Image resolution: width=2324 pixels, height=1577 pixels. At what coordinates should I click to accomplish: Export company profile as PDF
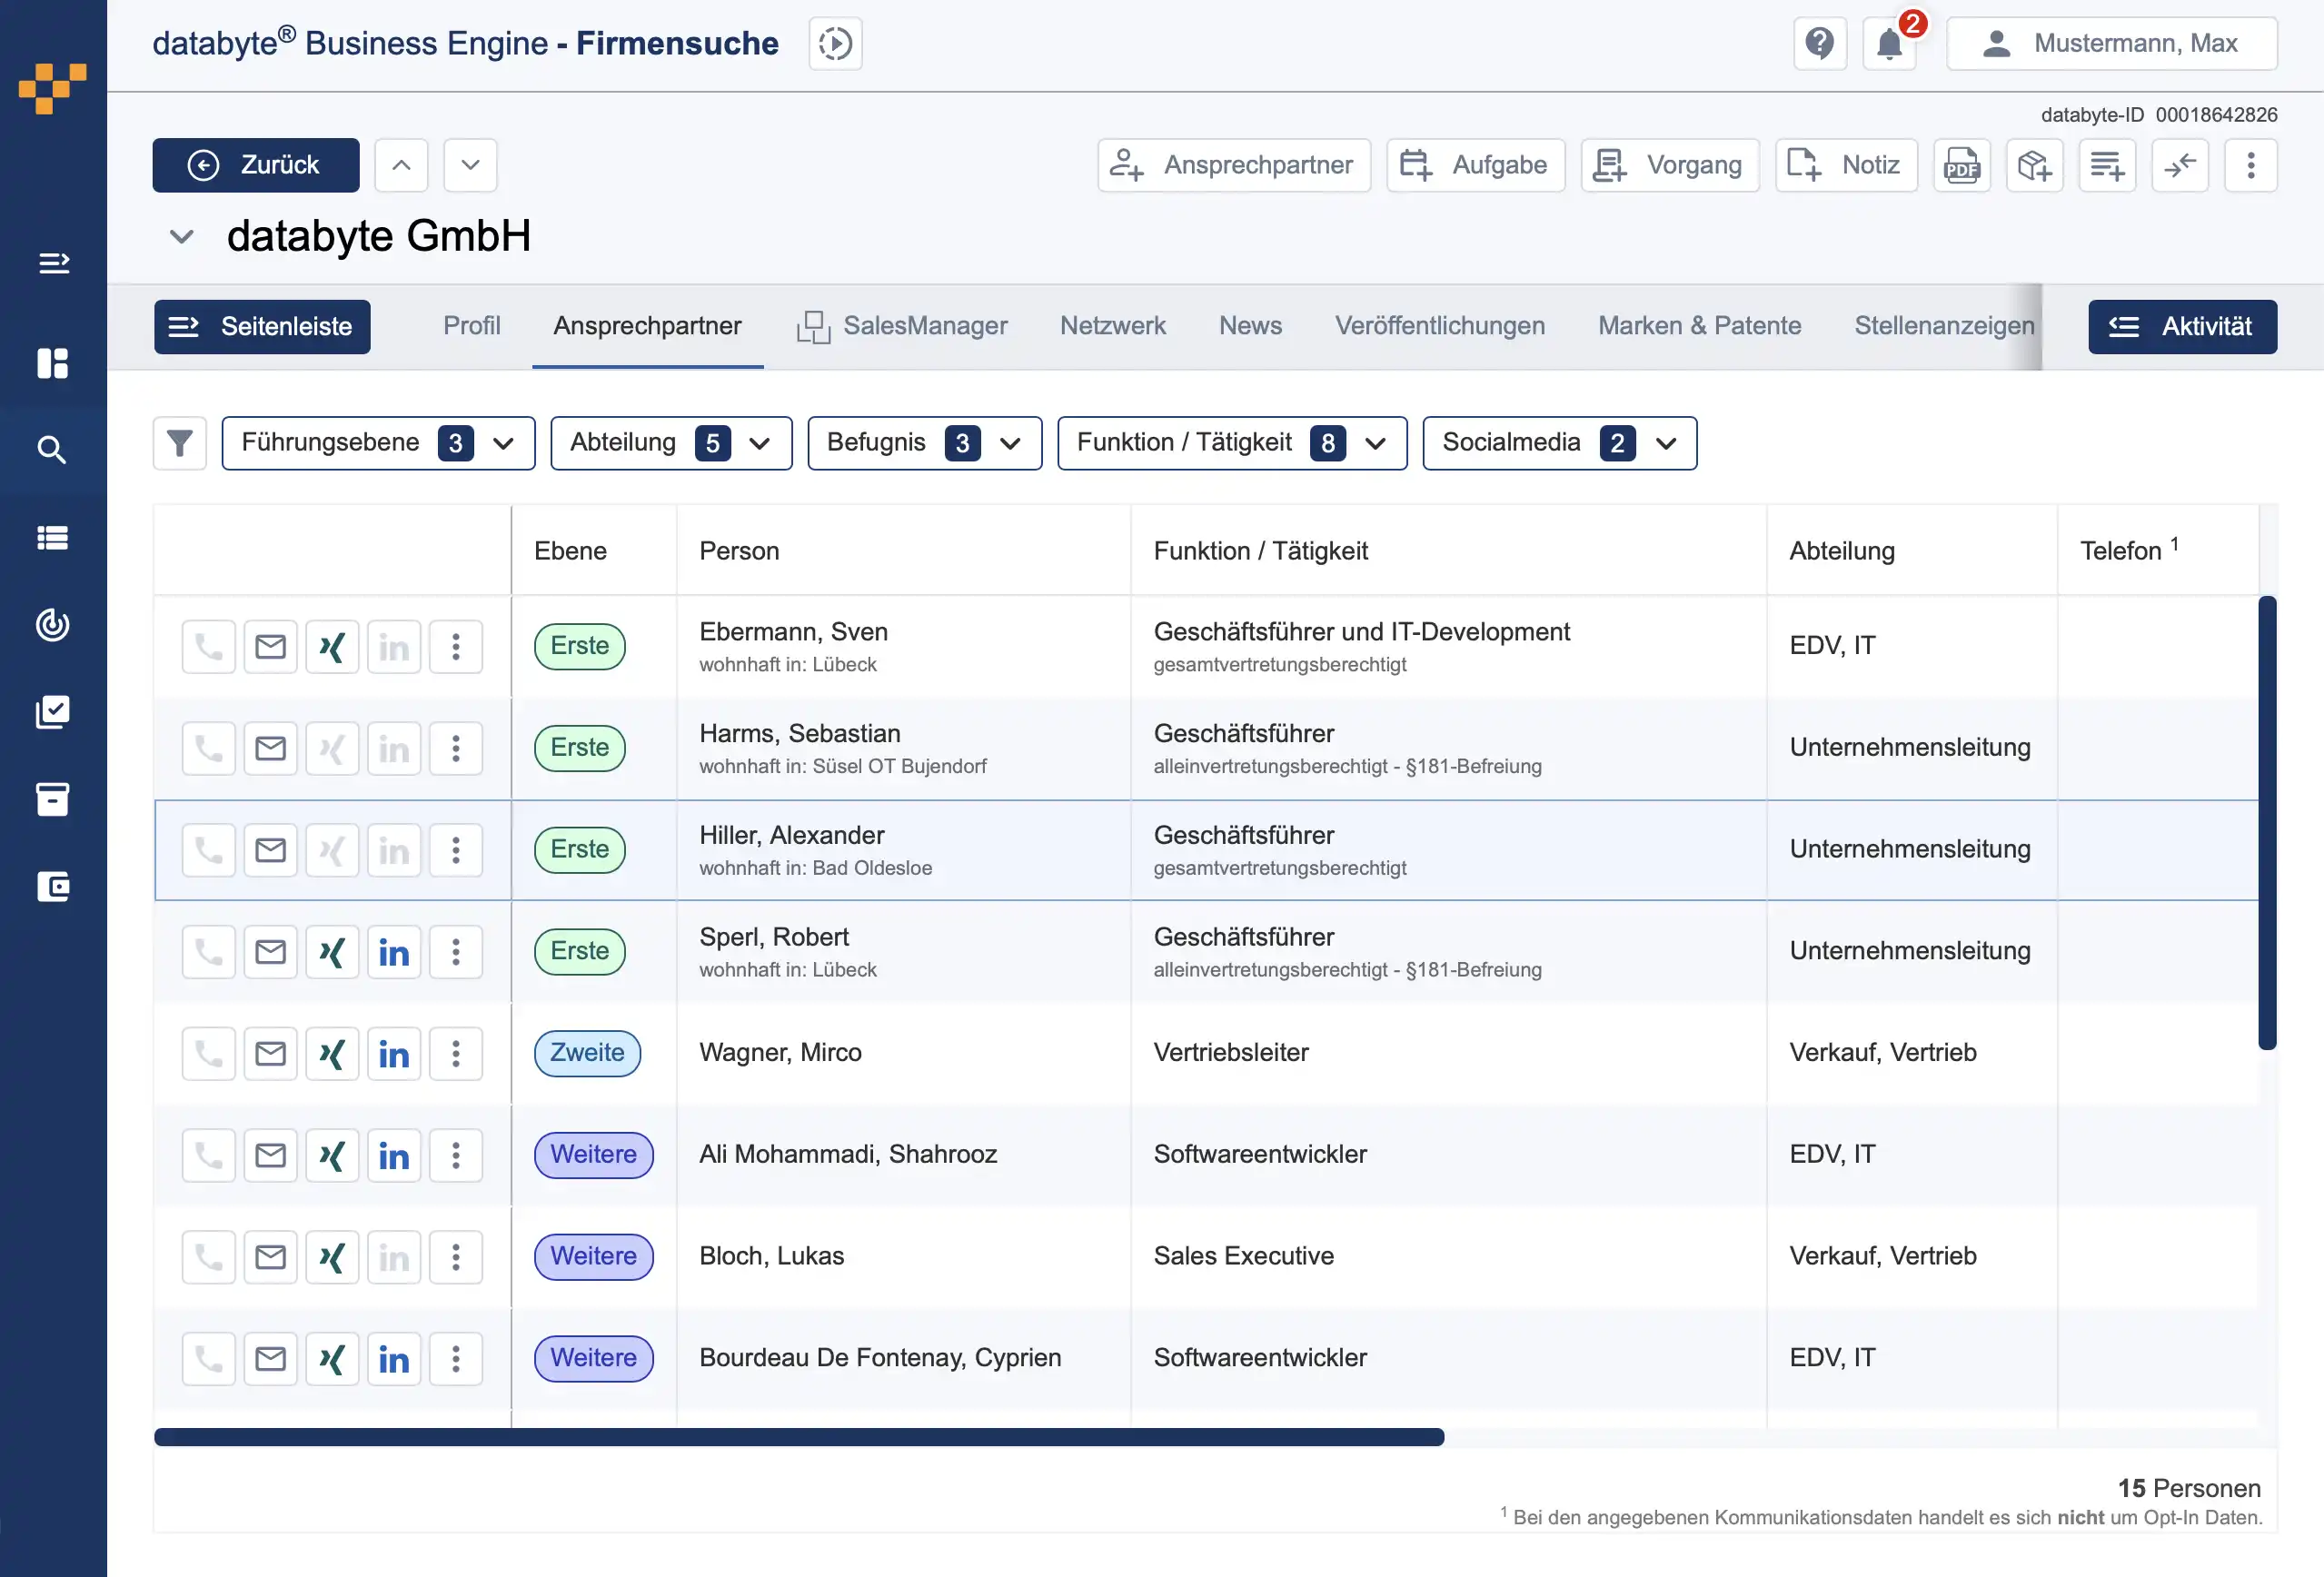1961,165
